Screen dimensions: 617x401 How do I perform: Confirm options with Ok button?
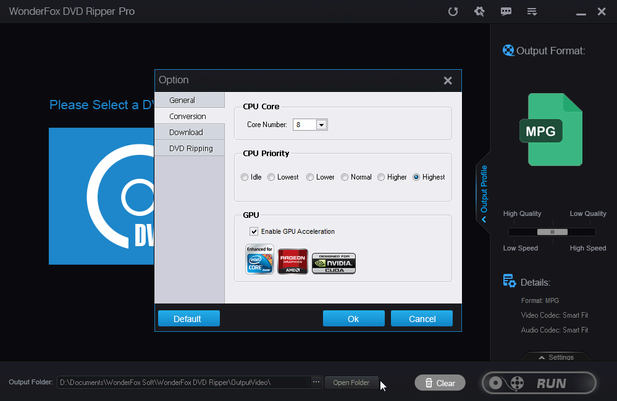coord(354,318)
